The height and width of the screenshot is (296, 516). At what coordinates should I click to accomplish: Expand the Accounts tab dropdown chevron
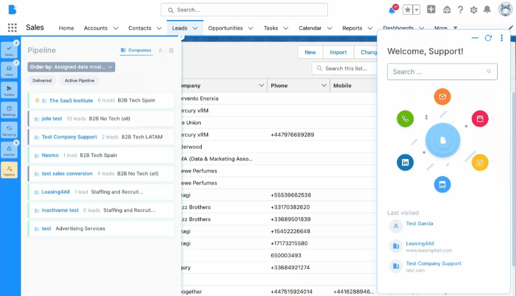pos(115,28)
